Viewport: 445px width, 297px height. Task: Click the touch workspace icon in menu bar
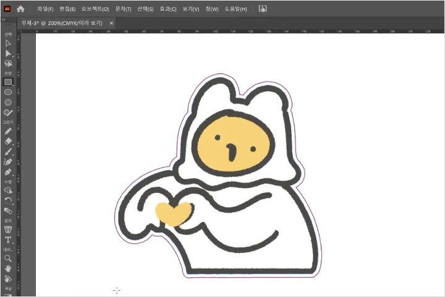(x=263, y=9)
